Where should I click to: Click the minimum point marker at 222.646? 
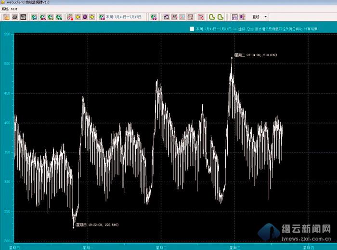coord(74,228)
